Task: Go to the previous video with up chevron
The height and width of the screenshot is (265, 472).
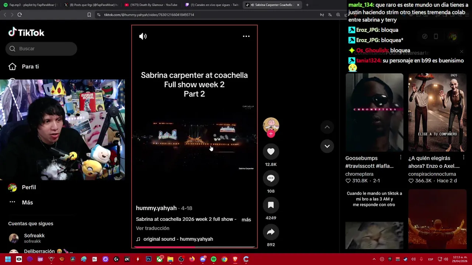Action: pos(327,127)
